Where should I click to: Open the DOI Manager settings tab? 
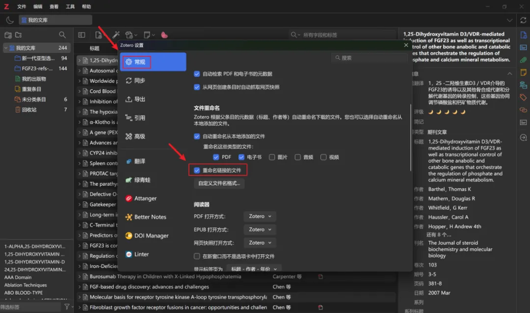(153, 236)
